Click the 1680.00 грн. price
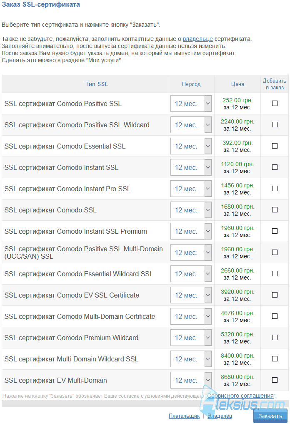290x424 pixels. pos(237,207)
